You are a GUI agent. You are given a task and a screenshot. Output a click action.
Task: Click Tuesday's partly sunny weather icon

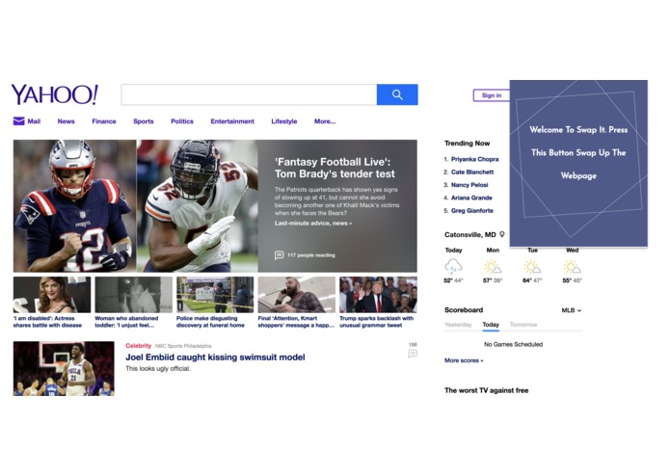tap(532, 267)
